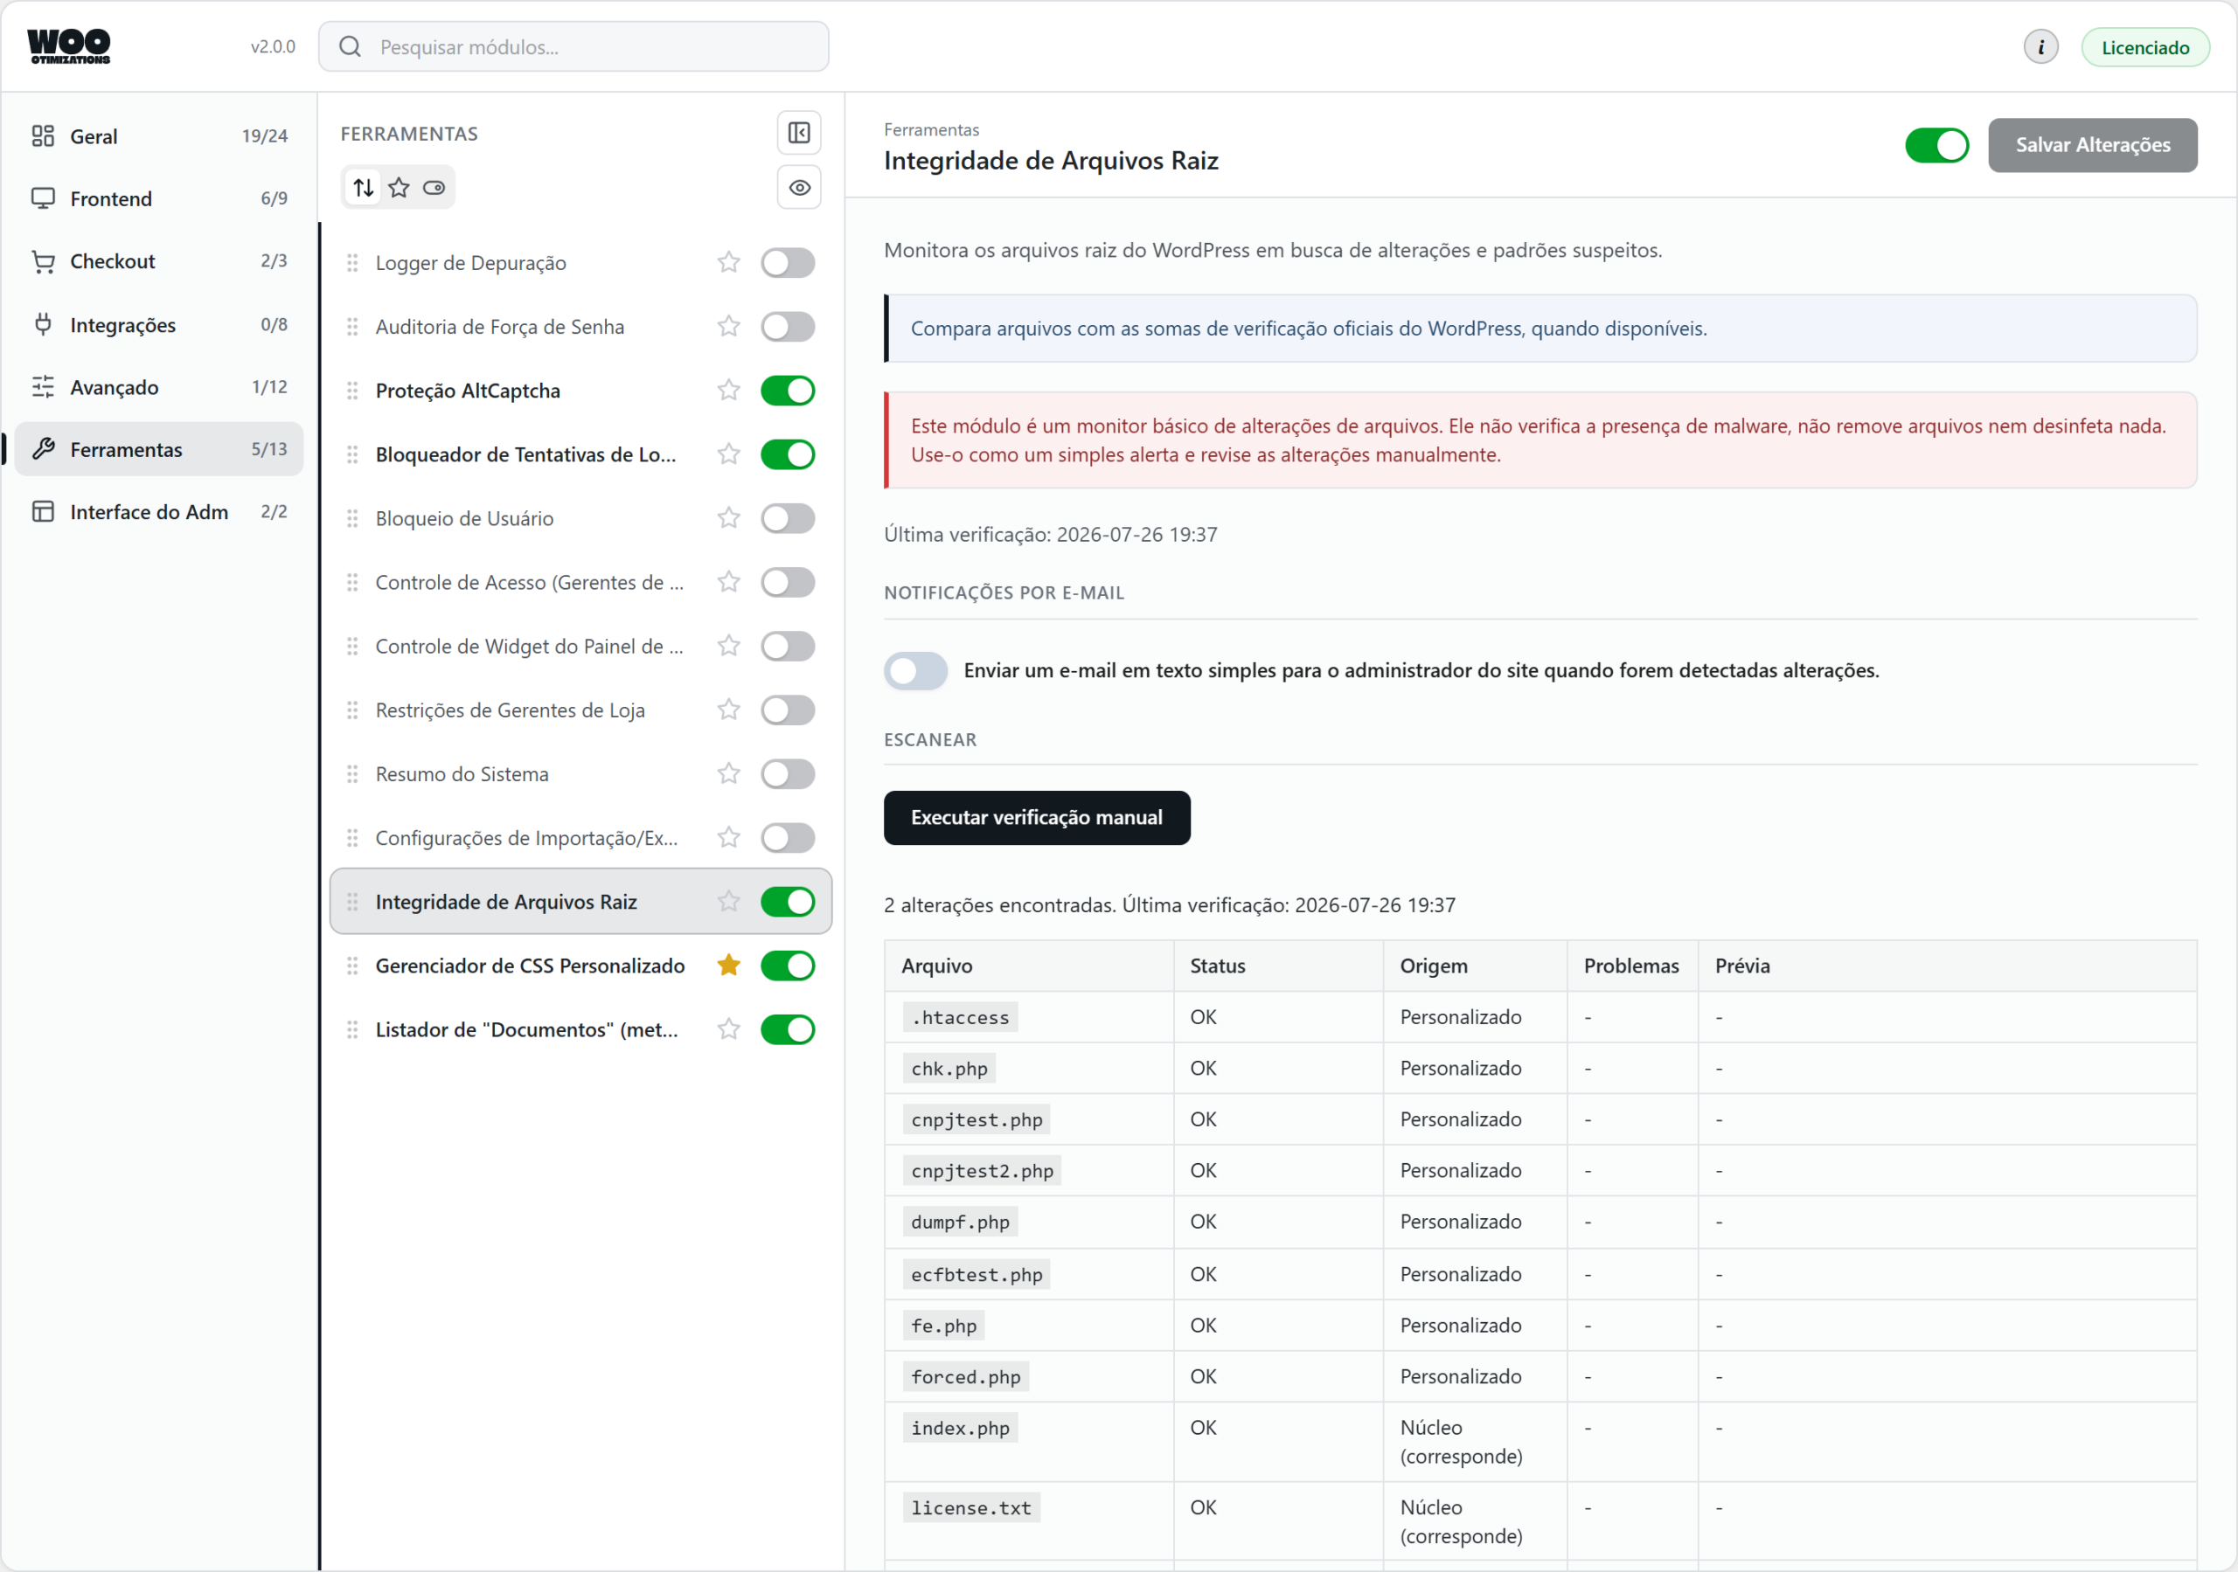2238x1572 pixels.
Task: Open the Checkout category
Action: (x=159, y=261)
